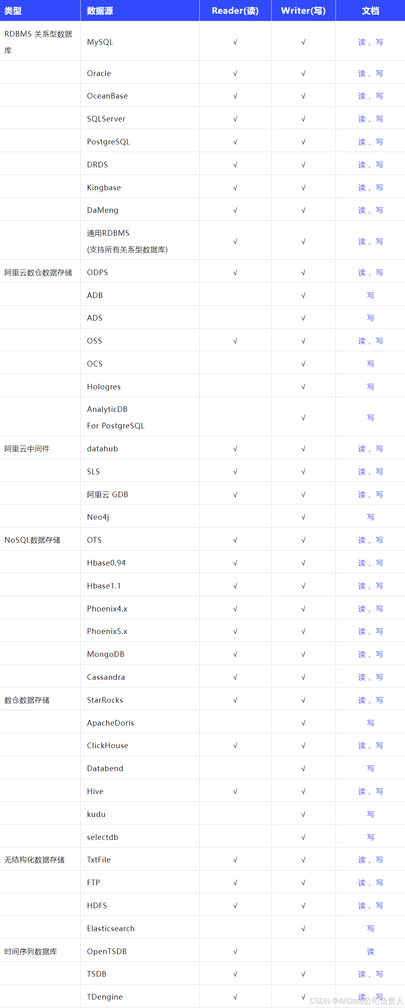
Task: Open SQLServer read doc link
Action: [x=362, y=119]
